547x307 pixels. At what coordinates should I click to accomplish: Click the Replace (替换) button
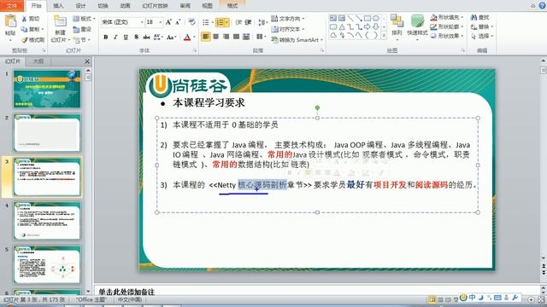481,26
